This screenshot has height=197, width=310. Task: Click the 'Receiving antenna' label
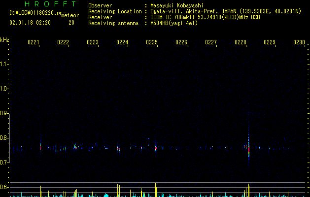point(113,23)
